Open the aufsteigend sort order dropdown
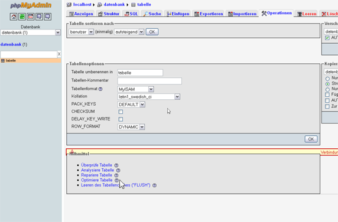Viewport: 338px width, 222px height. click(x=129, y=32)
